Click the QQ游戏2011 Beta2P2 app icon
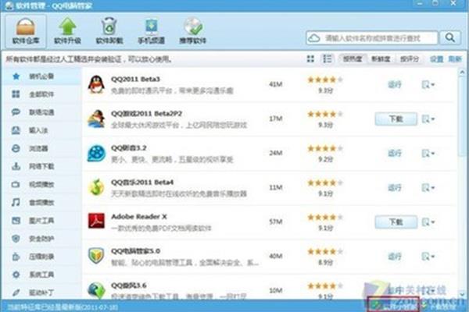 click(96, 119)
